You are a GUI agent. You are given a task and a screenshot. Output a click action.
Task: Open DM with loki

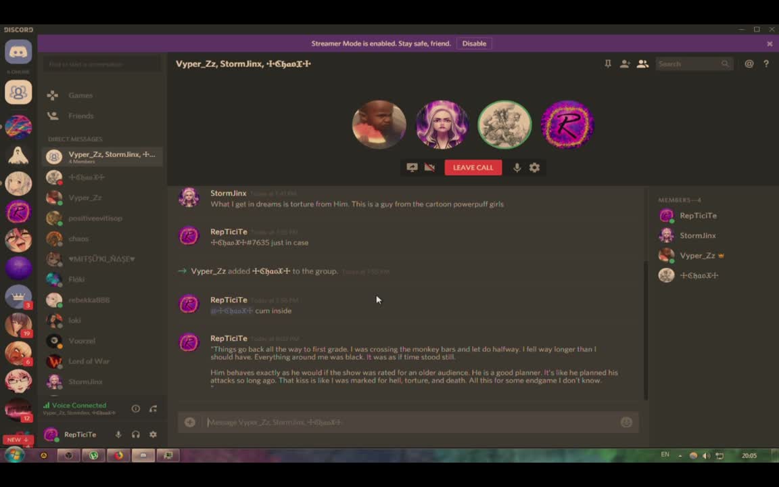pyautogui.click(x=102, y=321)
